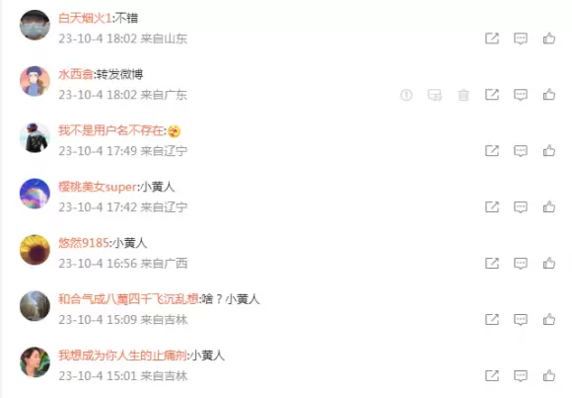
Task: Open comment reply on the 15:09 吉林 post
Action: click(x=521, y=320)
